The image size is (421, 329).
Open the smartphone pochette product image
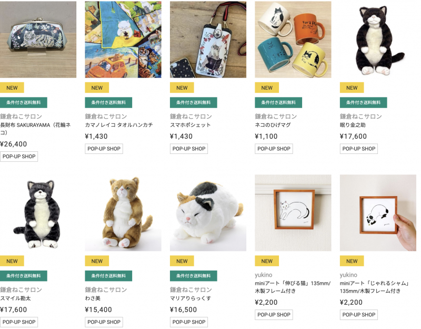208,40
